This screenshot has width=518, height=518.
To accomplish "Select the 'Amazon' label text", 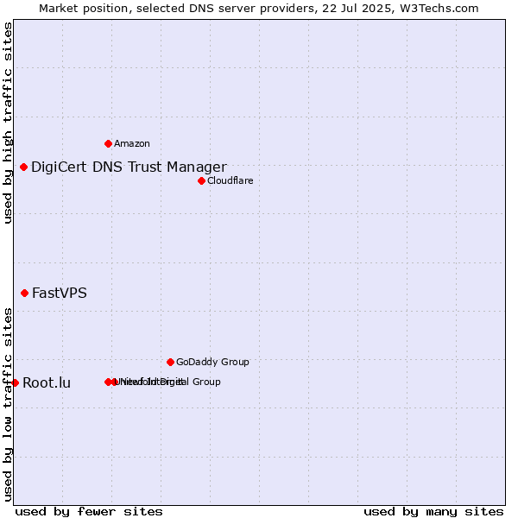I will pos(132,143).
